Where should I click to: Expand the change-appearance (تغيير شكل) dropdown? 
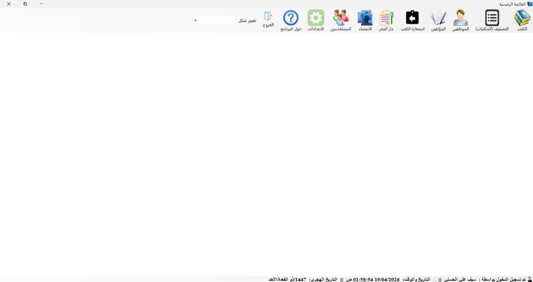[195, 20]
